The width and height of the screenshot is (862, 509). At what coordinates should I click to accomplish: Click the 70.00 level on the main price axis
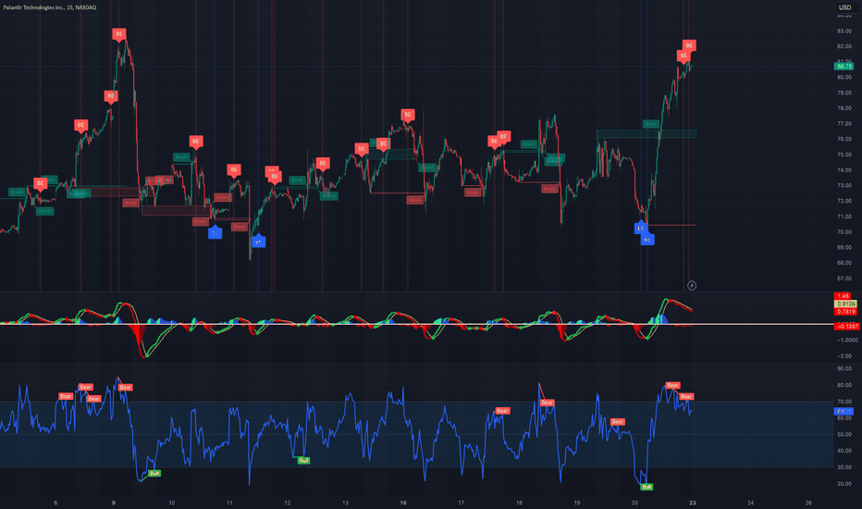[844, 231]
